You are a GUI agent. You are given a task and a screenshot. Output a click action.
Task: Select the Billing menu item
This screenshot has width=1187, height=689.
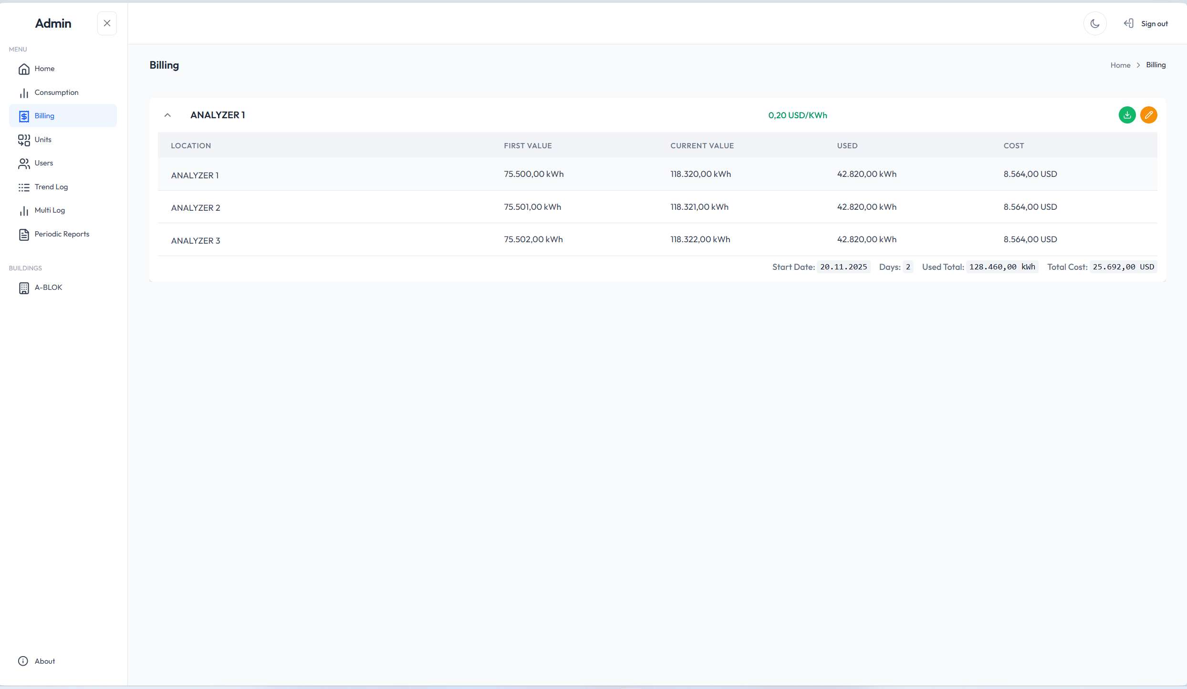(44, 116)
